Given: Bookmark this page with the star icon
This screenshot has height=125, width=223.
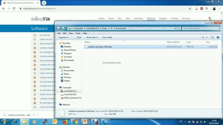Looking at the screenshot, I should tap(190, 9).
